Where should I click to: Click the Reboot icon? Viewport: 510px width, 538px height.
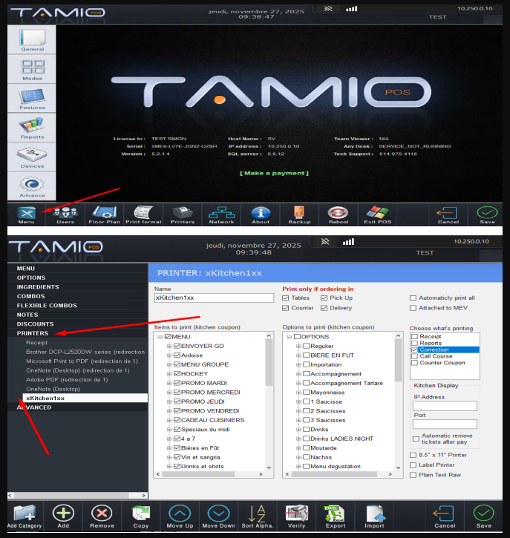[339, 214]
